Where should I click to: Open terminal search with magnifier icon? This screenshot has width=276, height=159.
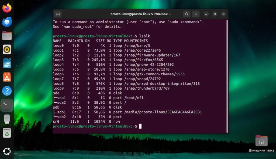point(187,14)
